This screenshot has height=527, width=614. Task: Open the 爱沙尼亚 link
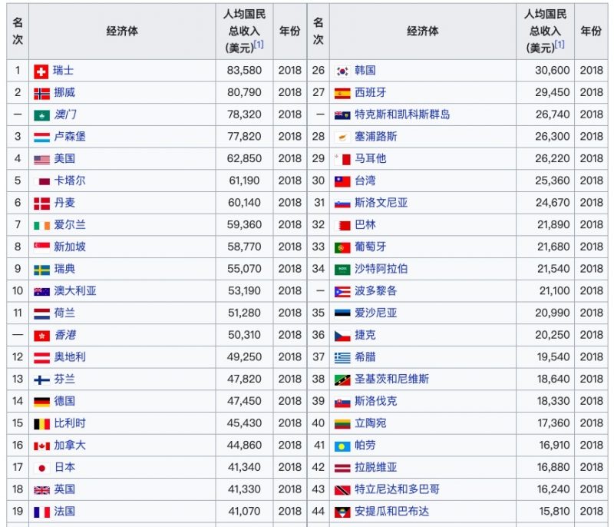[x=375, y=313]
